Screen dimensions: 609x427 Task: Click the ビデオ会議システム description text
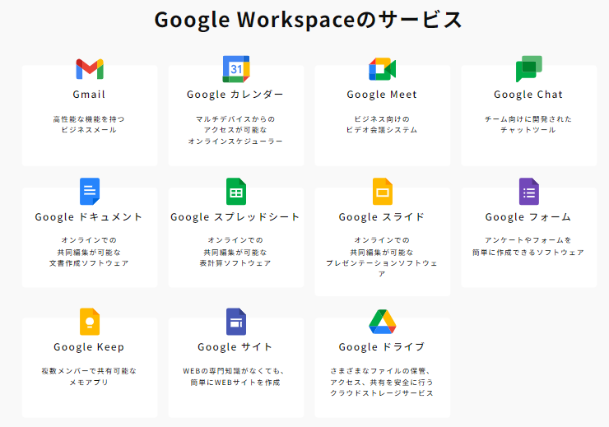coord(382,130)
